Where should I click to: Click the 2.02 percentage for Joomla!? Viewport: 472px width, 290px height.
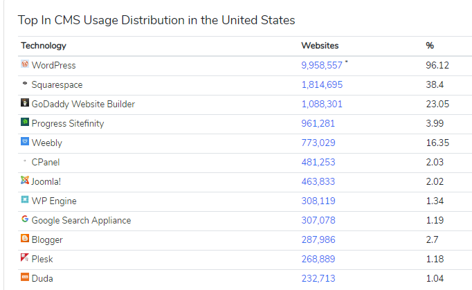435,181
